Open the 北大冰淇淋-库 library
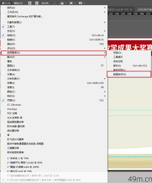Screen dimensions: 152x183 [54, 118]
